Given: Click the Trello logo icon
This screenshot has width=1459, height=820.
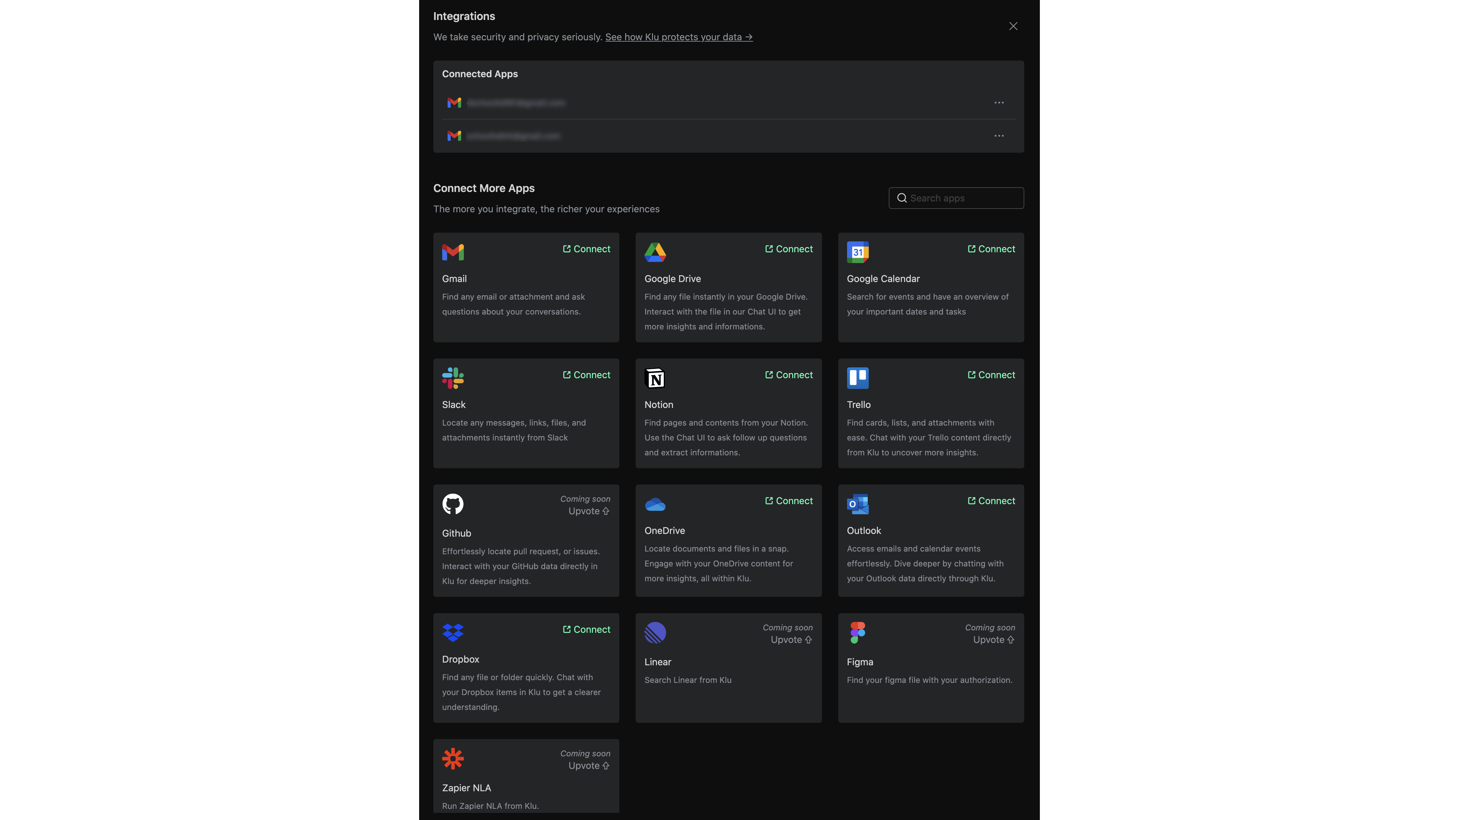Looking at the screenshot, I should pyautogui.click(x=858, y=378).
